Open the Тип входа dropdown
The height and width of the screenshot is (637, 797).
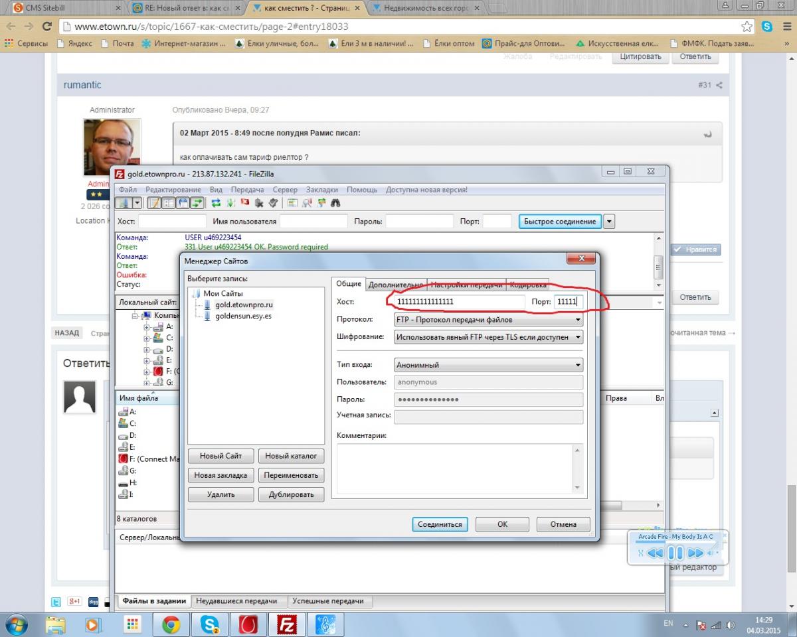tap(488, 365)
